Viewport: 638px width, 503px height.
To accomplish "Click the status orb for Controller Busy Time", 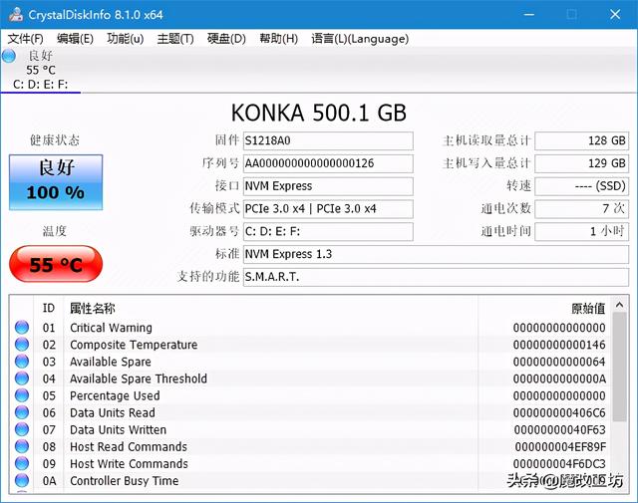I will (22, 481).
